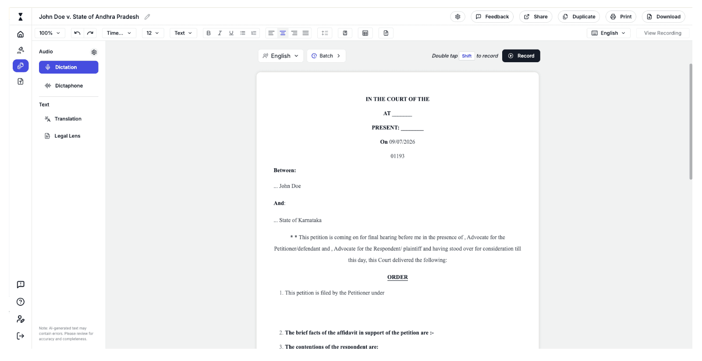Click 'Between:' label in document
702x361 pixels.
tap(285, 170)
